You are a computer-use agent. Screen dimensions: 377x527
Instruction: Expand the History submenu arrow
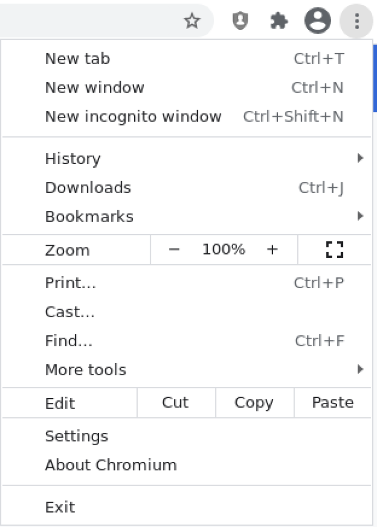(x=360, y=158)
